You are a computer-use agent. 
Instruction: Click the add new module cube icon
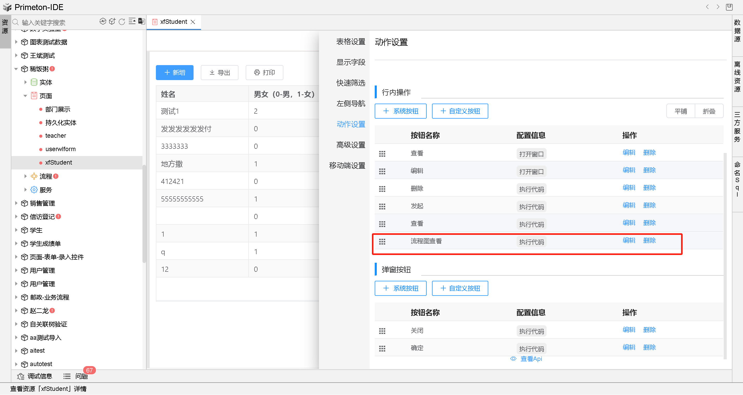(112, 21)
